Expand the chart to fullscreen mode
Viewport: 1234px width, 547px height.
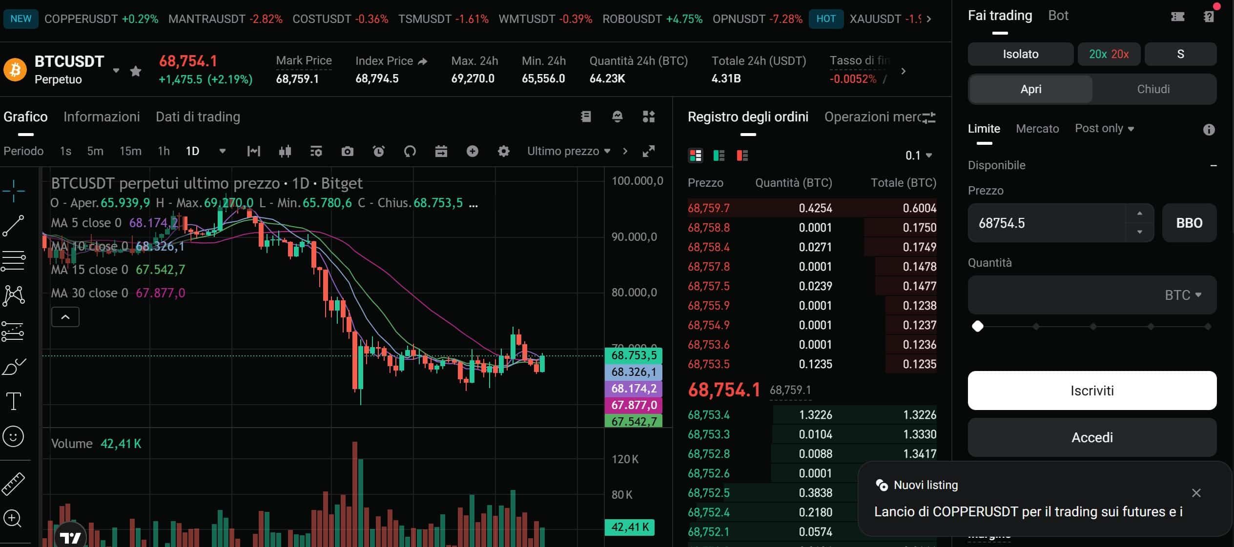(649, 152)
